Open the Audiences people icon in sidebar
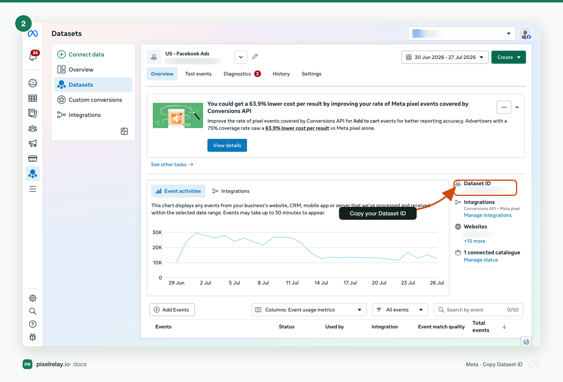The width and height of the screenshot is (563, 382). point(33,128)
